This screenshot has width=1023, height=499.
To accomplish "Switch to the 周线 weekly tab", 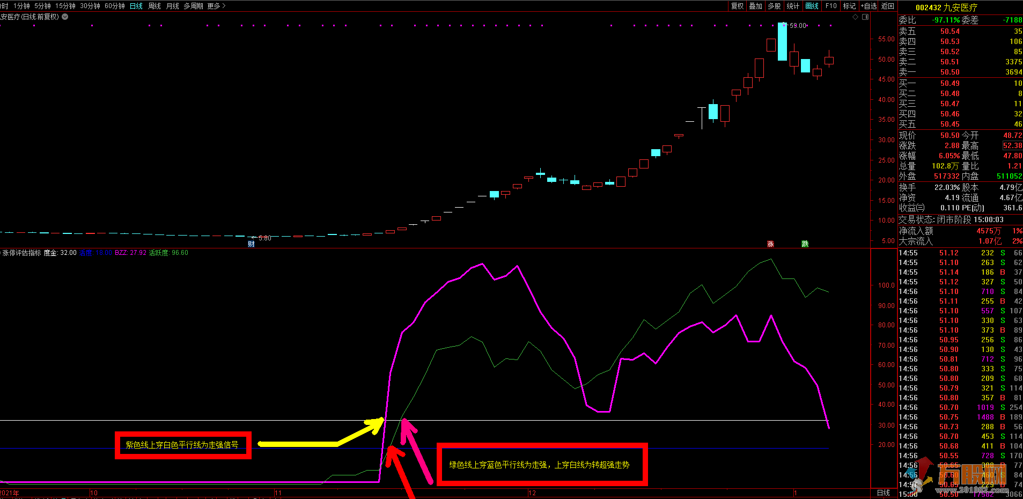I will pos(154,6).
